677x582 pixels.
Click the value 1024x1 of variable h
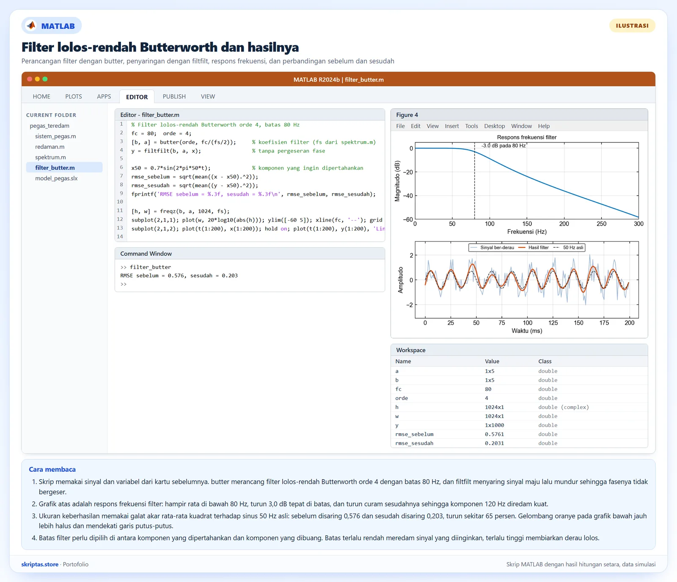[x=494, y=407]
